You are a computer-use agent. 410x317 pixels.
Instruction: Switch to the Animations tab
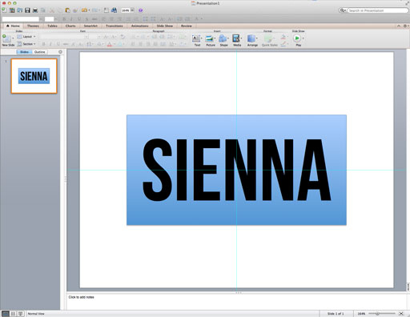[x=140, y=26]
